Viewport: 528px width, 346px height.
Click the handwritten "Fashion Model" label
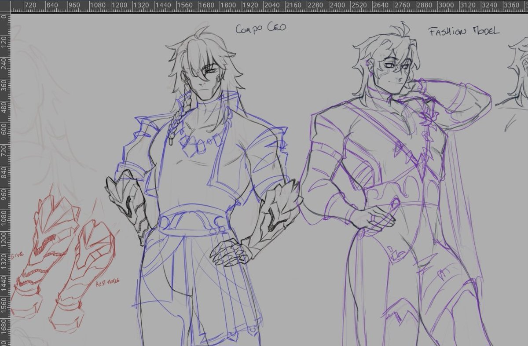click(464, 31)
